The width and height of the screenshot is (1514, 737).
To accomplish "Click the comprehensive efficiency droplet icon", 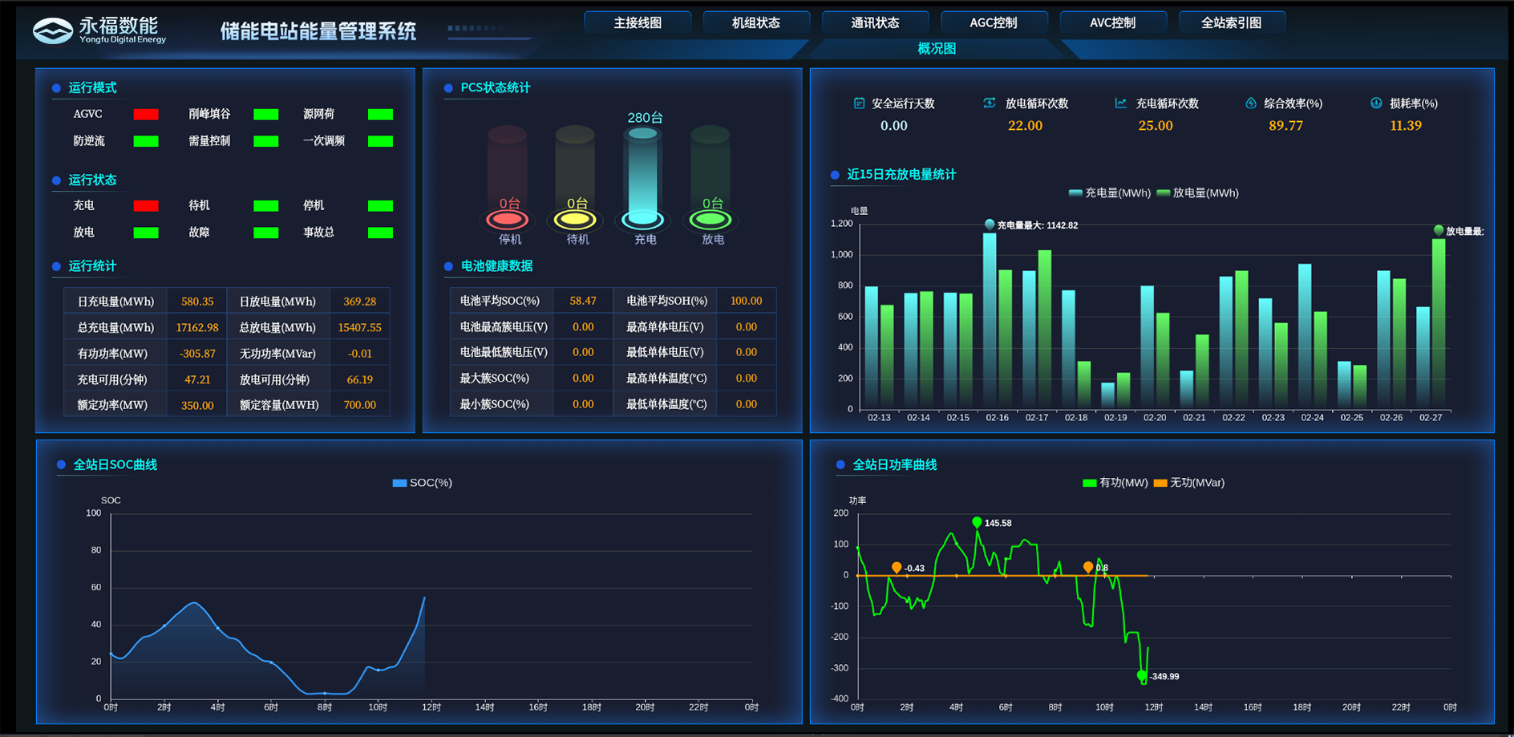I will pyautogui.click(x=1250, y=103).
